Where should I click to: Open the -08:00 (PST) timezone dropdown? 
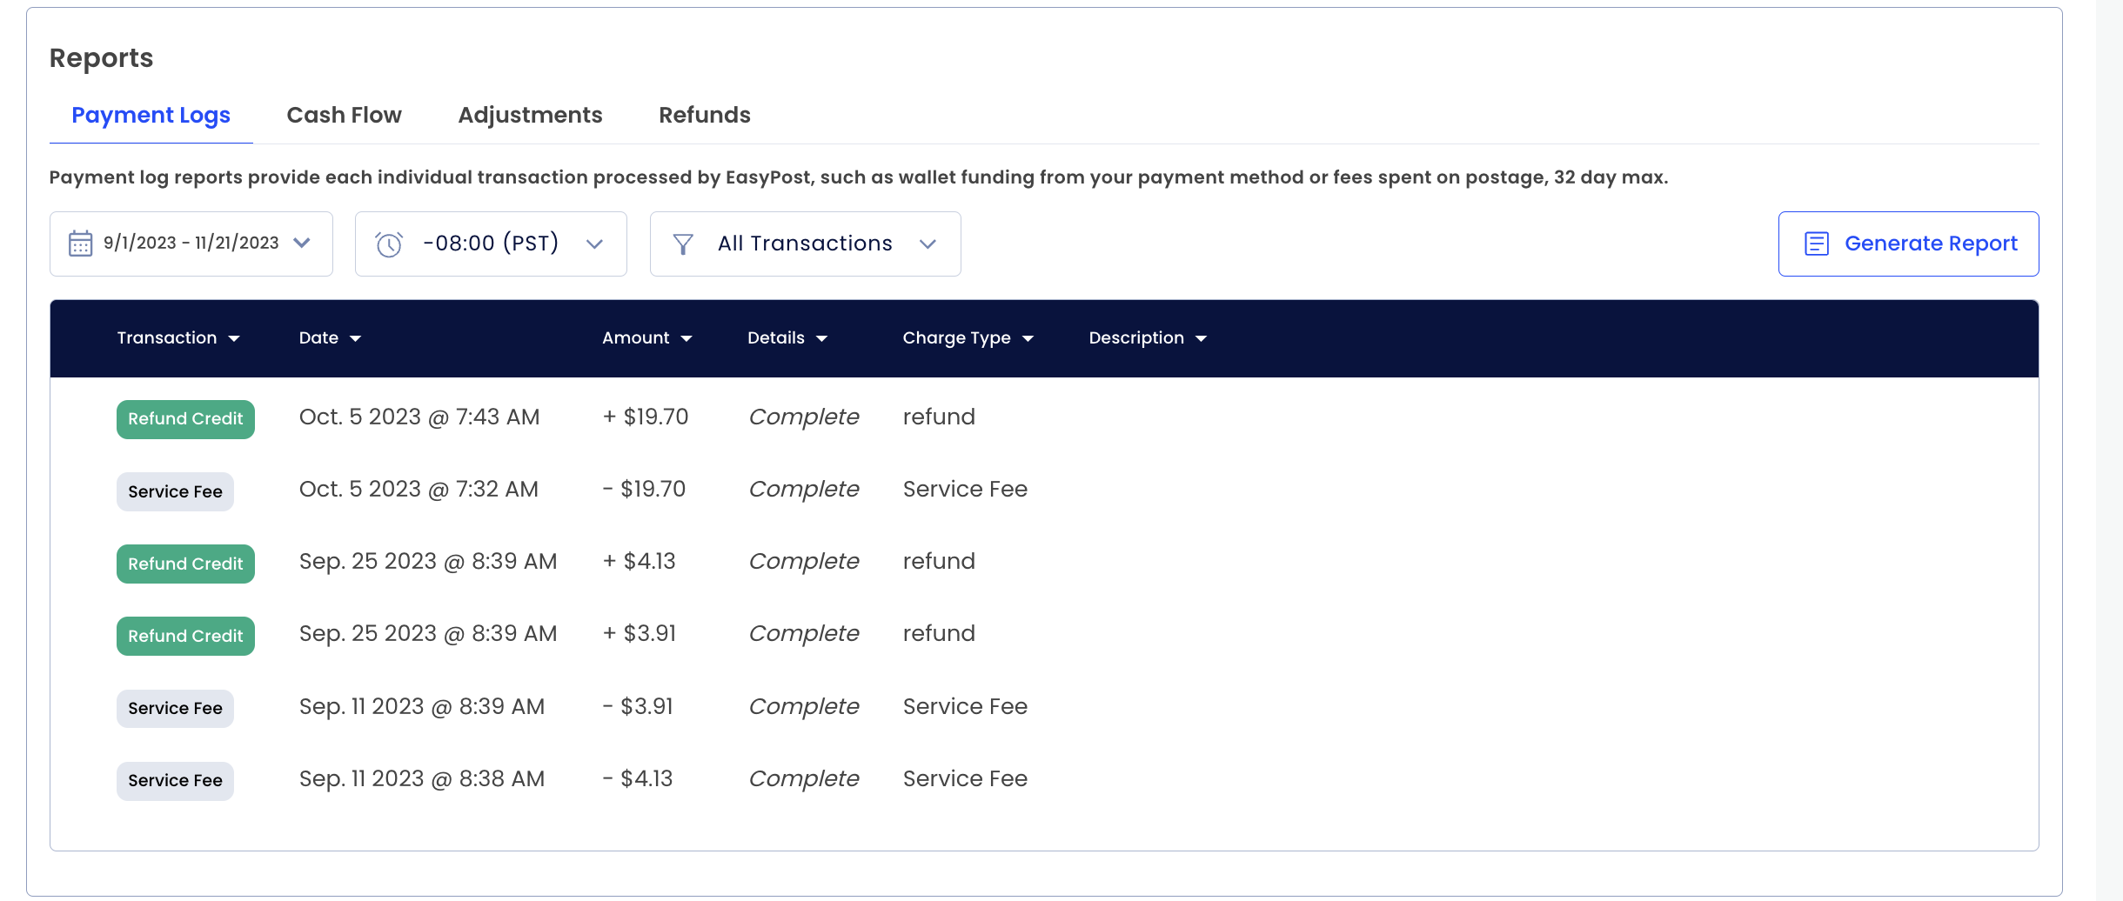pos(491,244)
